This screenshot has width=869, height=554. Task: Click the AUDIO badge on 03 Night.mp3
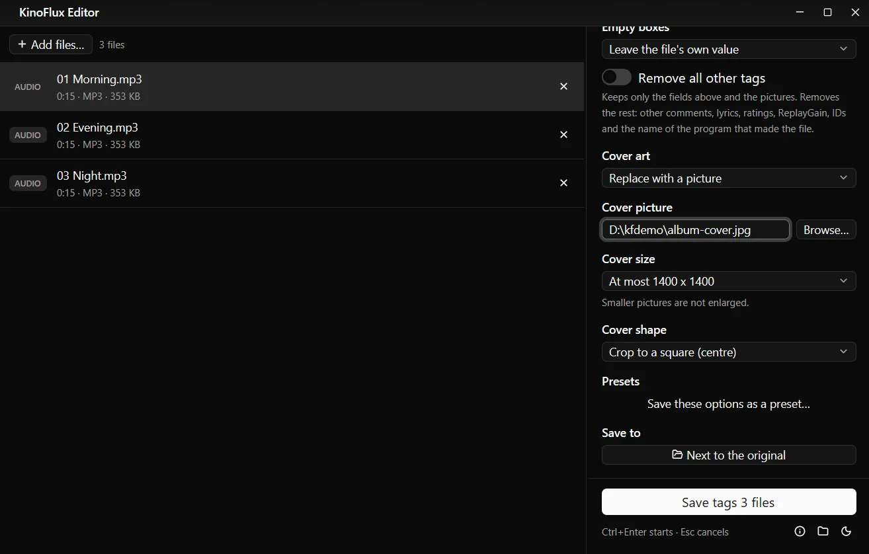tap(28, 183)
